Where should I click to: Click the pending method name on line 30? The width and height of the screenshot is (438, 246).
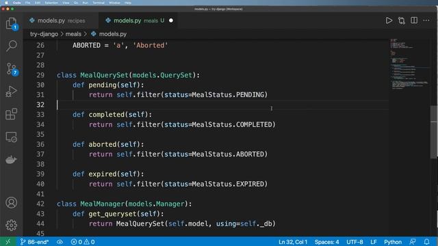pyautogui.click(x=103, y=85)
